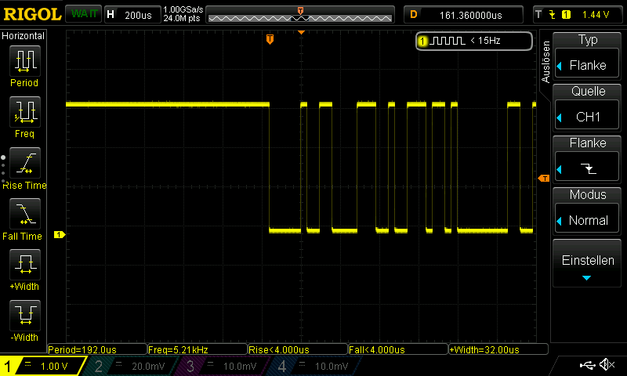Image resolution: width=627 pixels, height=376 pixels.
Task: Toggle the muted speaker sound icon
Action: (x=607, y=365)
